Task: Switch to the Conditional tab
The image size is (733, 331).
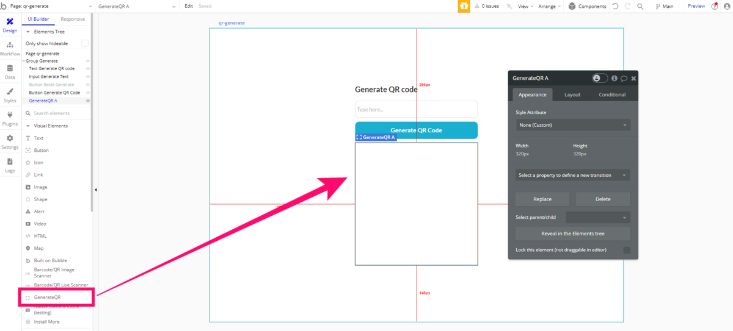Action: coord(612,94)
